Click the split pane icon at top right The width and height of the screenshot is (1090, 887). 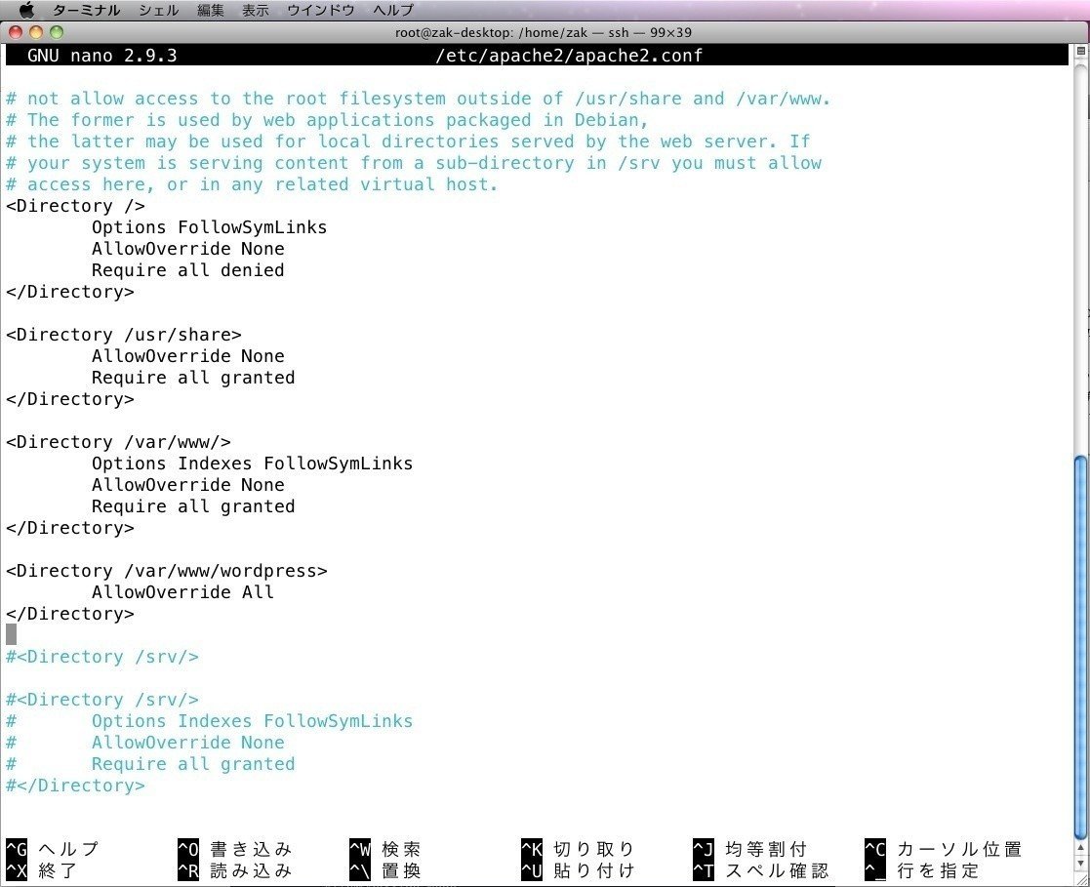tap(1080, 51)
